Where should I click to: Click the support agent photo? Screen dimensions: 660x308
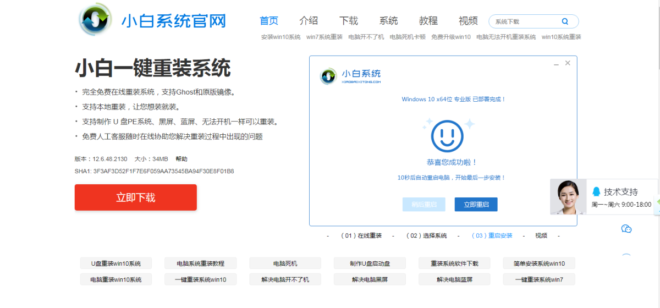[568, 197]
